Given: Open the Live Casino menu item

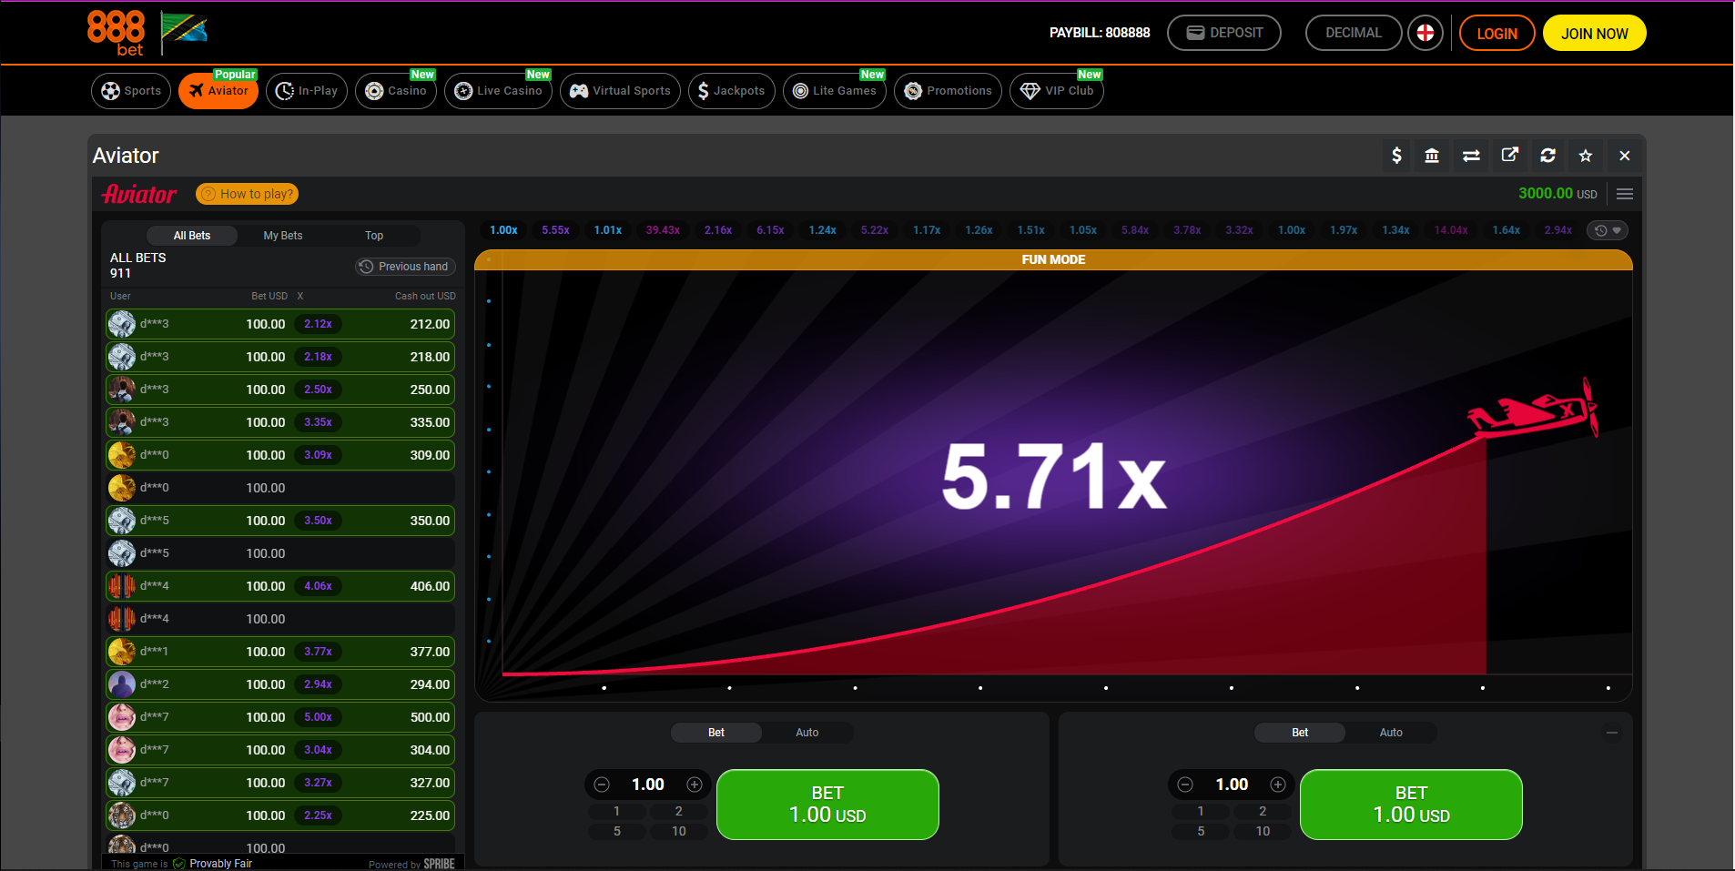Looking at the screenshot, I should pos(499,91).
